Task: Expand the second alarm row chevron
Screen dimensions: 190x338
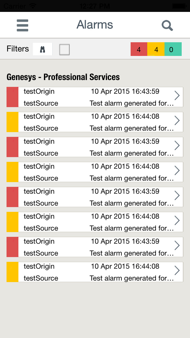Action: pyautogui.click(x=177, y=121)
